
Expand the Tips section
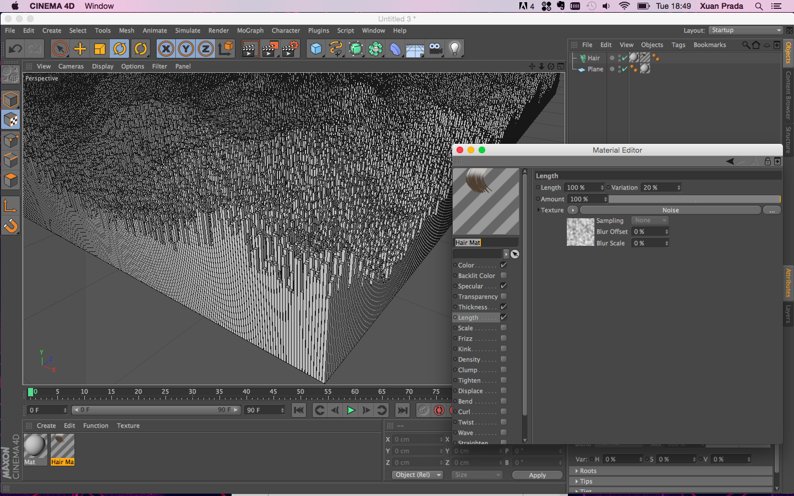click(670, 482)
